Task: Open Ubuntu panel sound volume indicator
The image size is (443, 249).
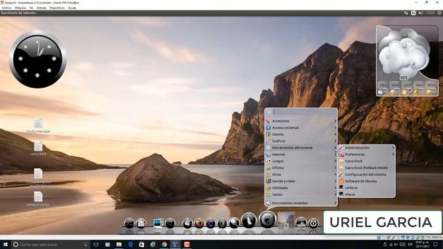Action: tap(421, 13)
